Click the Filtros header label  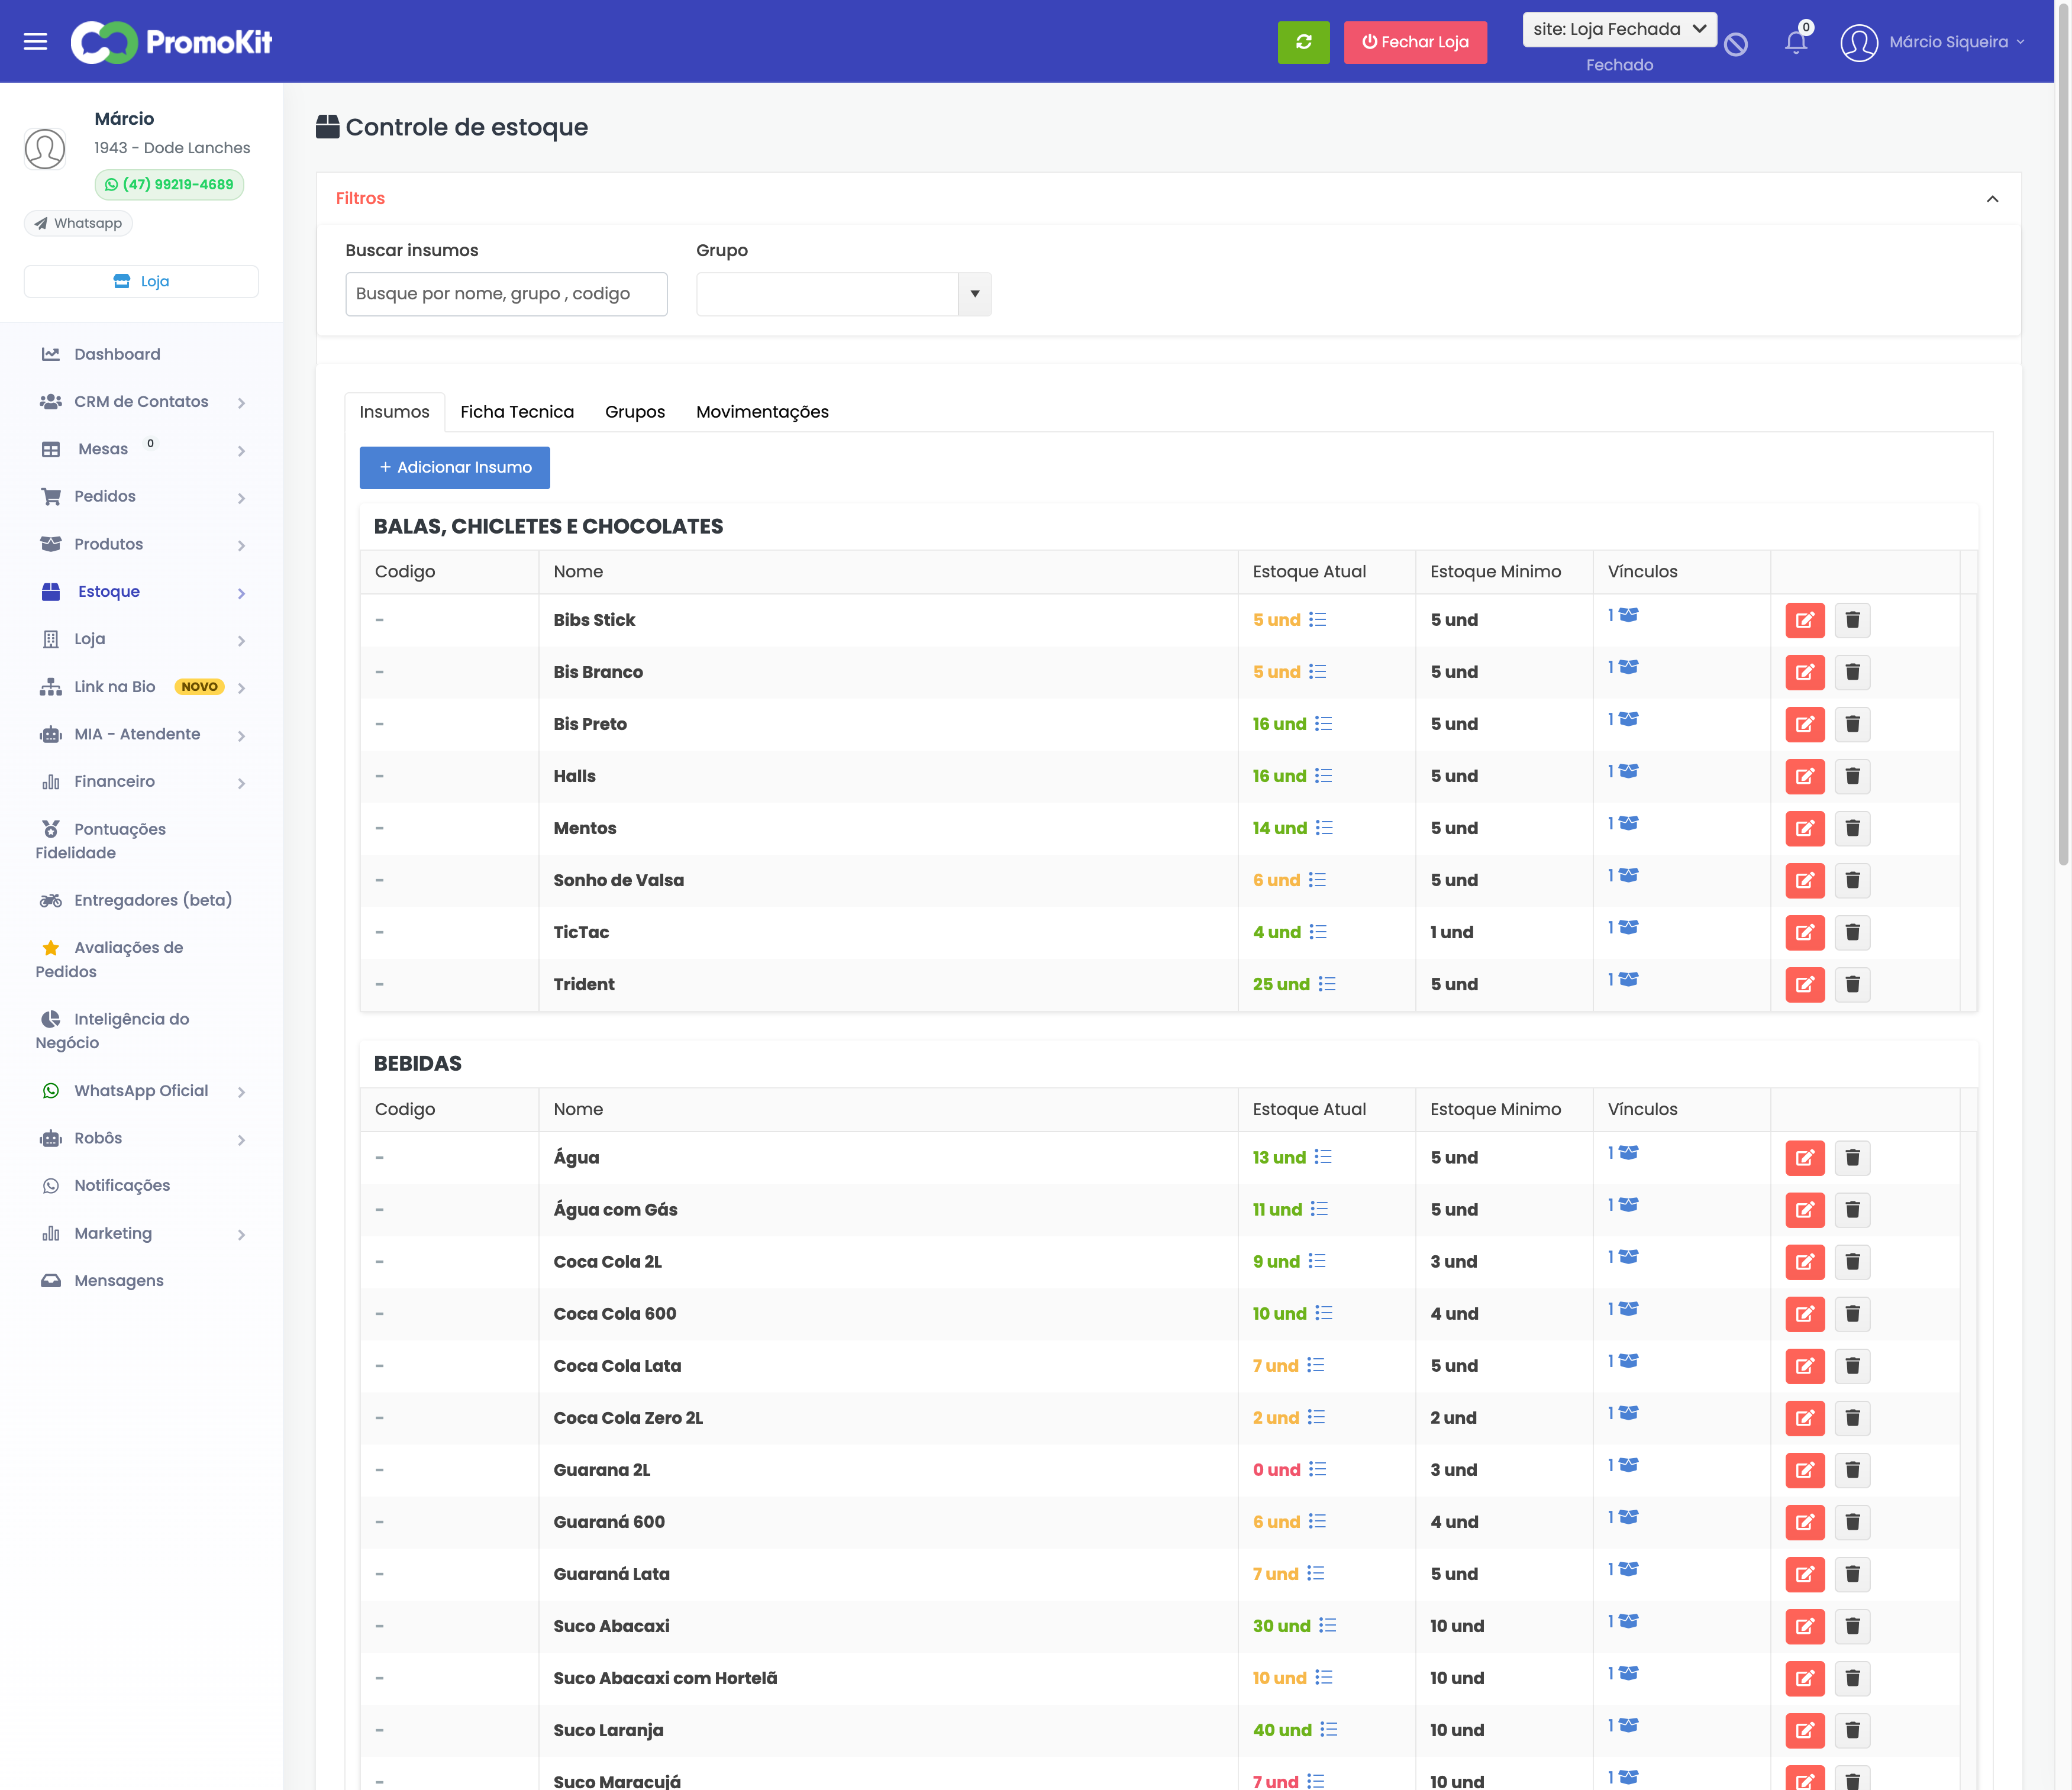pos(360,199)
